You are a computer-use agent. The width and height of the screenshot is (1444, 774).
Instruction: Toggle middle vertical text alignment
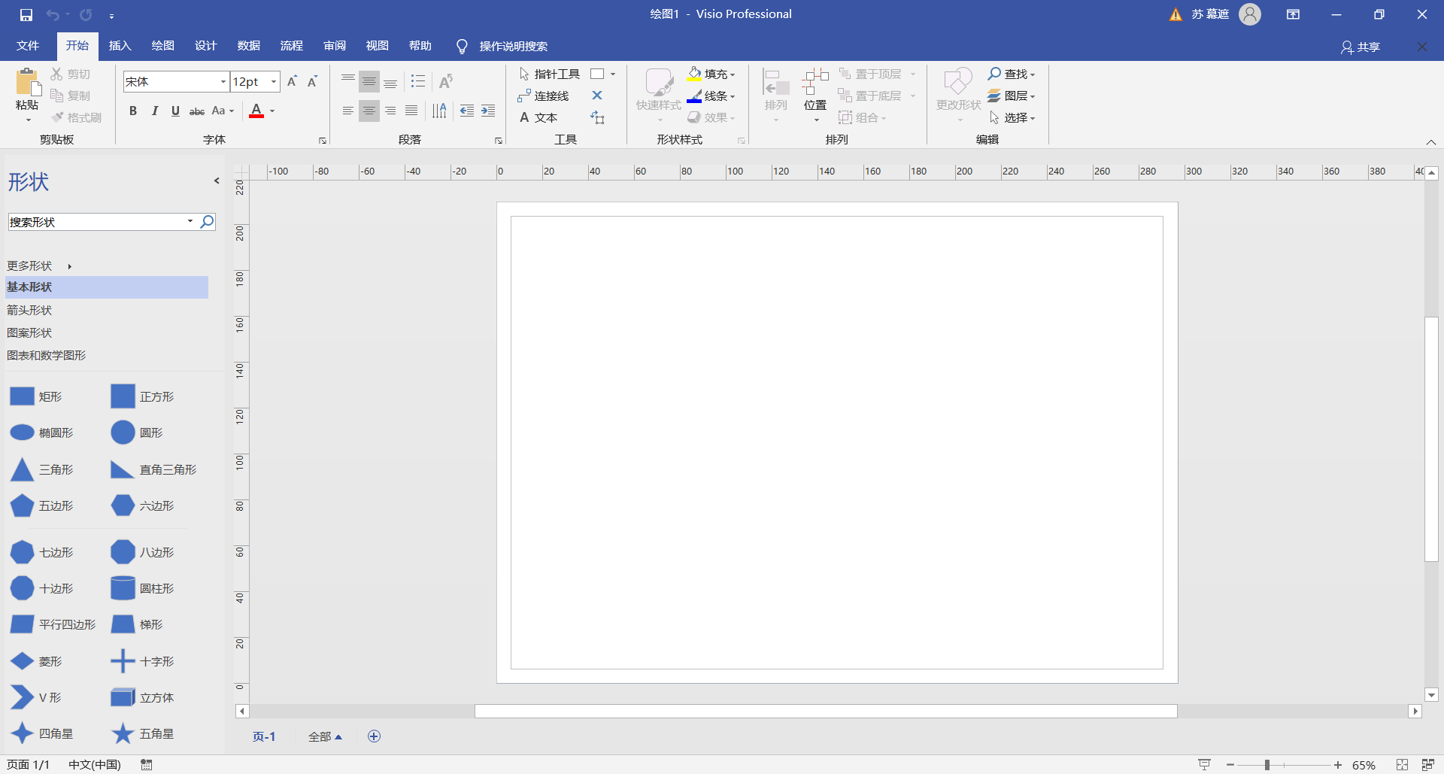pos(369,81)
